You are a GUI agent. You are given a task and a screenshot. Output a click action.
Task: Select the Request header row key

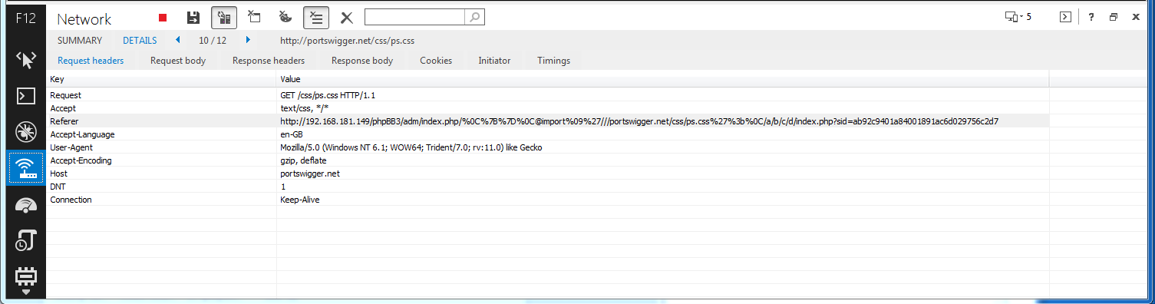pyautogui.click(x=66, y=95)
